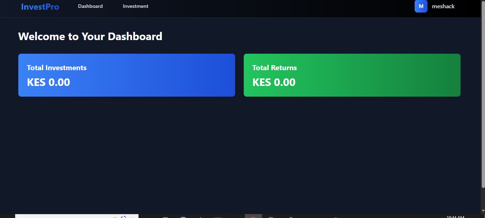Click the highlighted active taskbar app icon
Viewport: 485px width, 218px height.
253,216
